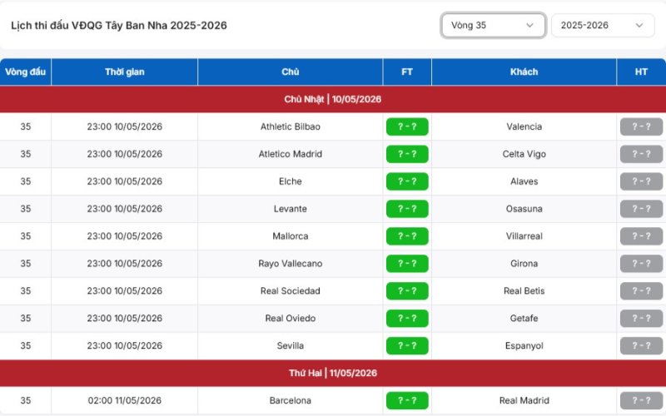Click HT score badge in Espanyol row
Image resolution: width=666 pixels, height=416 pixels.
pos(641,345)
